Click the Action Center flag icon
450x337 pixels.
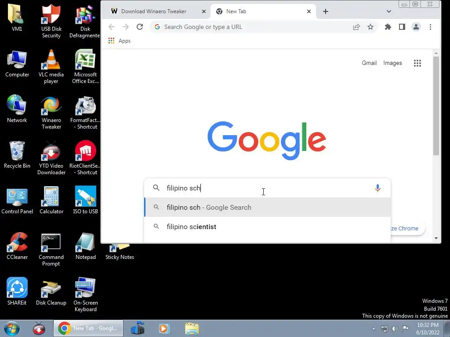pos(405,329)
